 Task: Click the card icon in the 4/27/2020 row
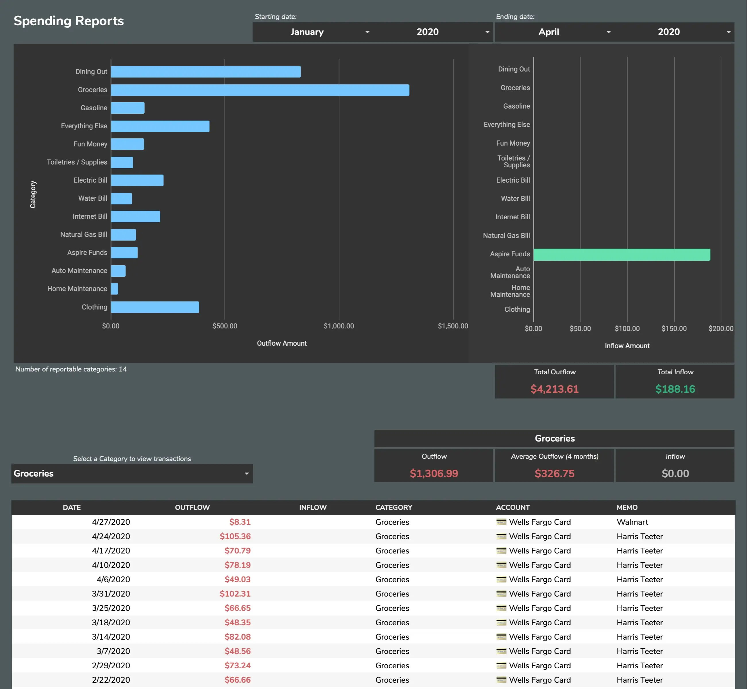click(x=501, y=522)
